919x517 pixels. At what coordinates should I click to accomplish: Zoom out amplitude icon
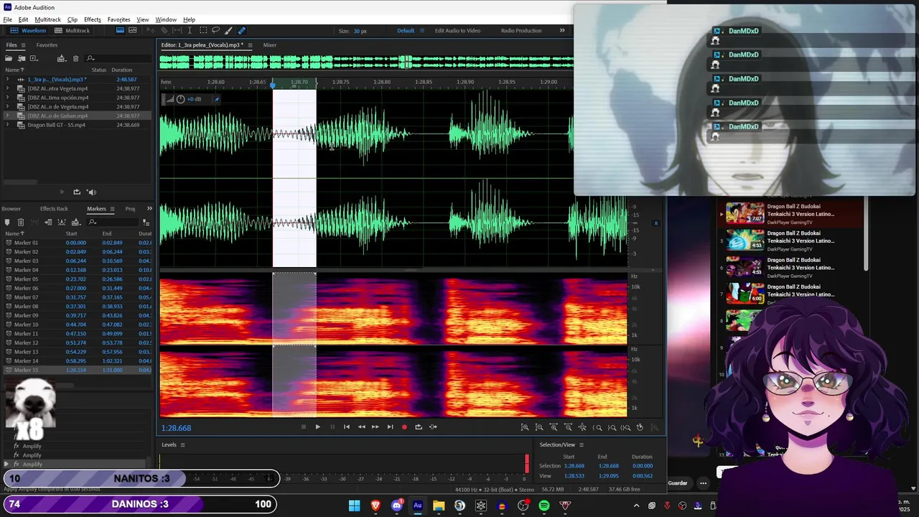[x=539, y=427]
